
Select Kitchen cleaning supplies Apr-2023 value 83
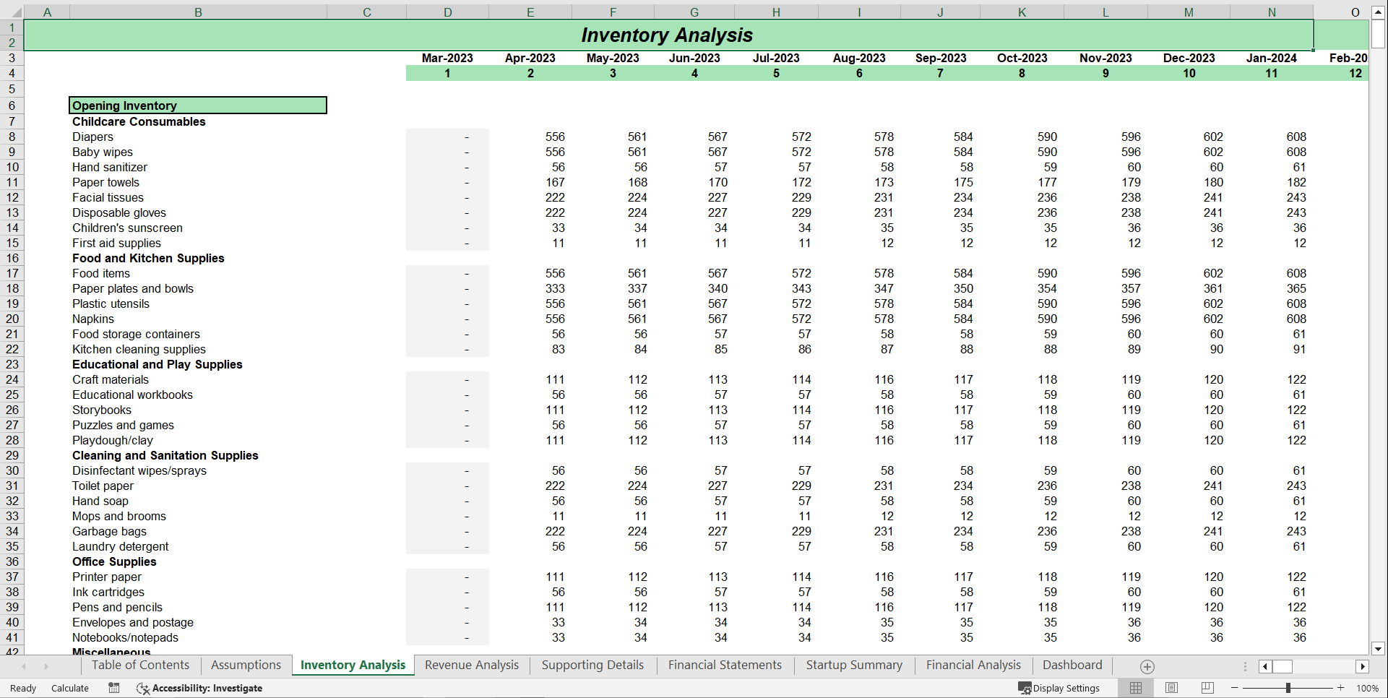click(x=530, y=349)
